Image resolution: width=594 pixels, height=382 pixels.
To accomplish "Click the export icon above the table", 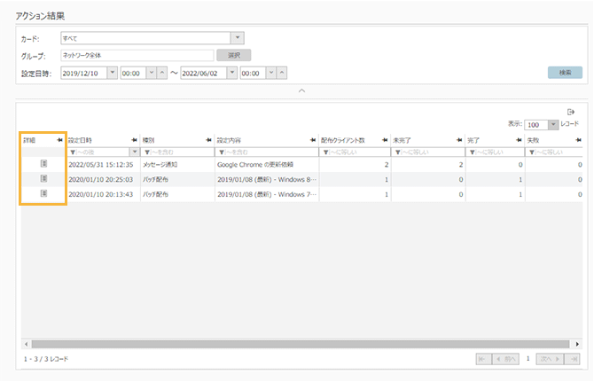I will click(x=571, y=112).
